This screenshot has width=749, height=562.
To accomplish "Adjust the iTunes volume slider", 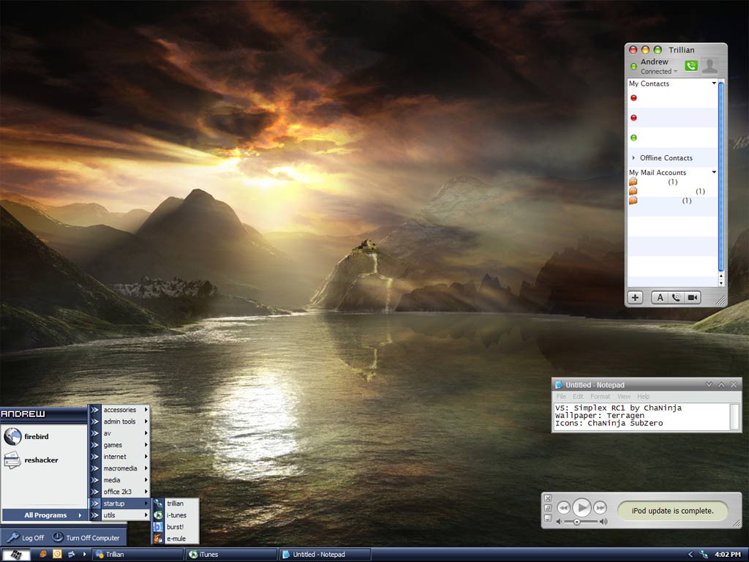I will (577, 522).
